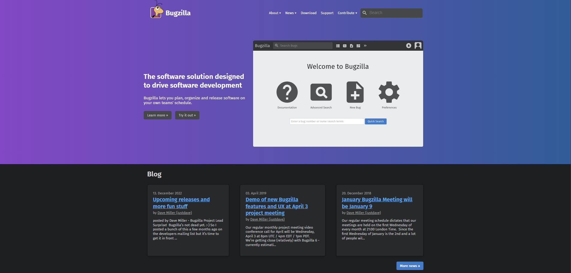The height and width of the screenshot is (273, 571).
Task: Click the bug number quick search input
Action: click(327, 121)
